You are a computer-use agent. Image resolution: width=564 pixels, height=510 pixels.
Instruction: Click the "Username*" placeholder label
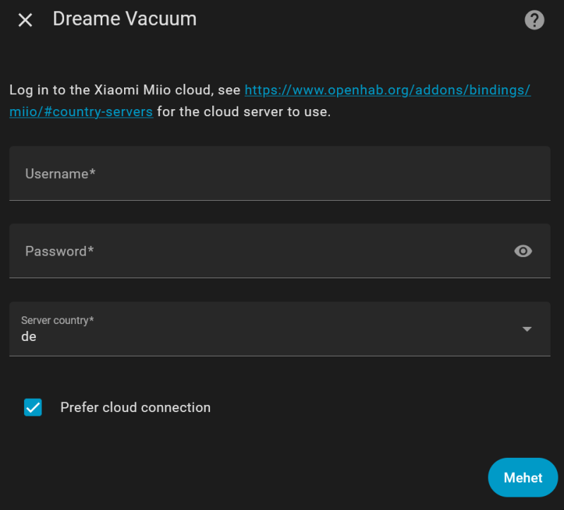[x=60, y=173]
